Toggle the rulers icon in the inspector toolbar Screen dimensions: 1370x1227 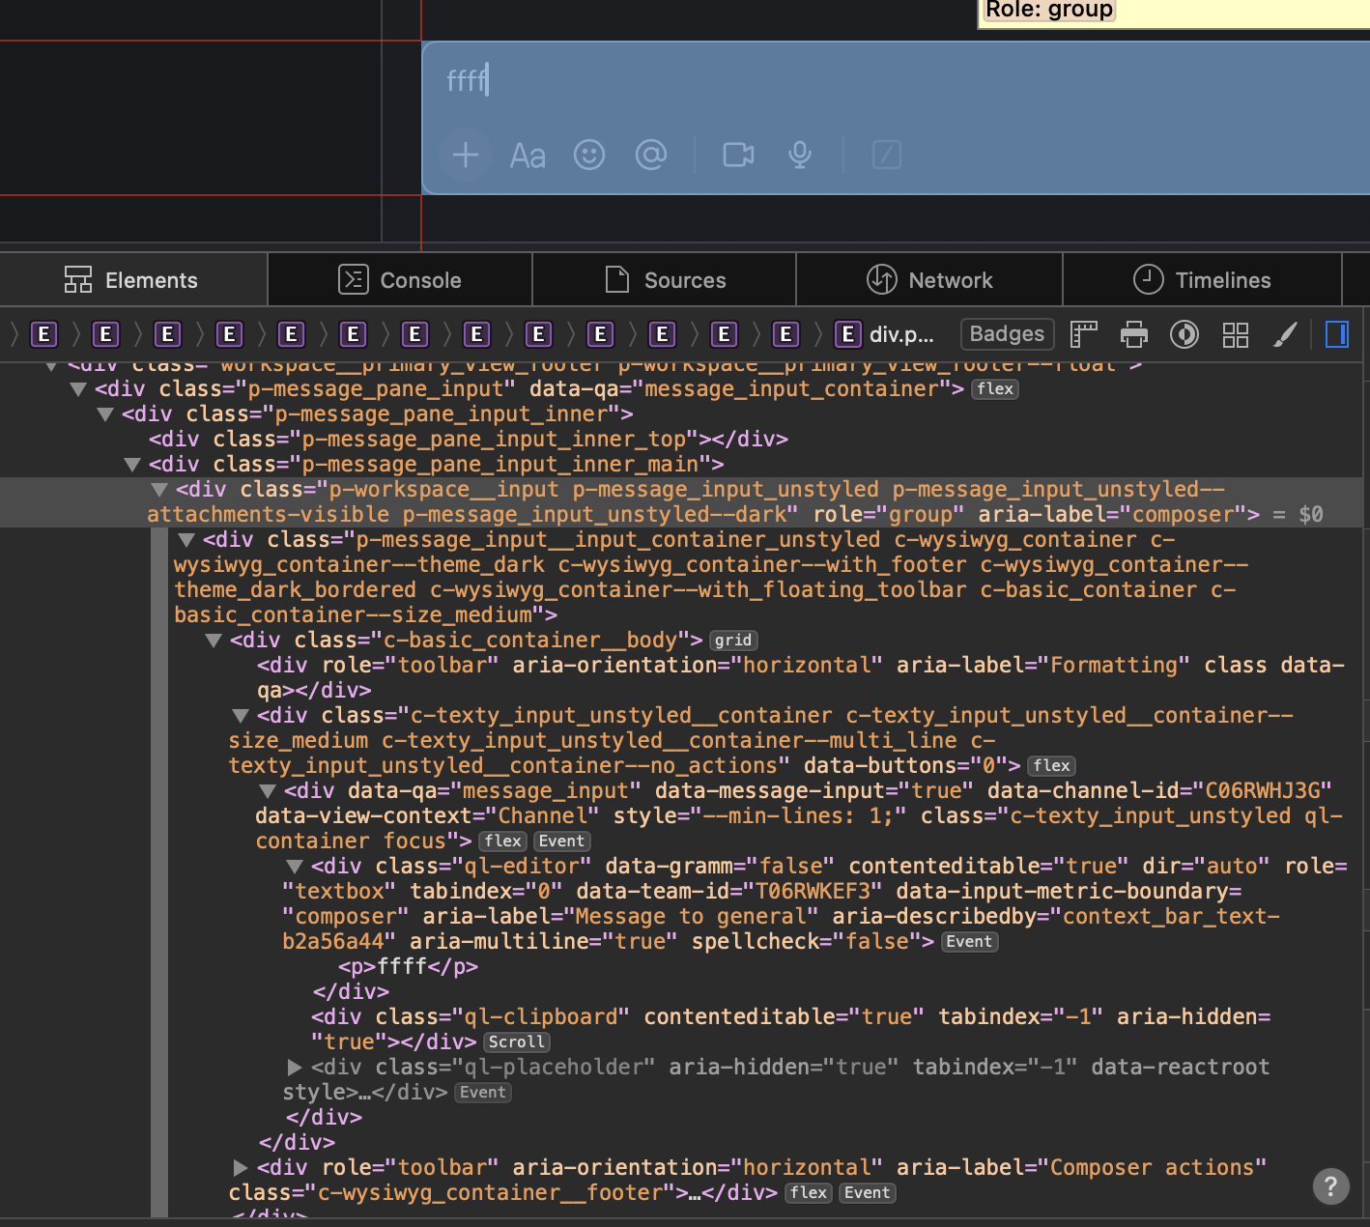click(1084, 334)
